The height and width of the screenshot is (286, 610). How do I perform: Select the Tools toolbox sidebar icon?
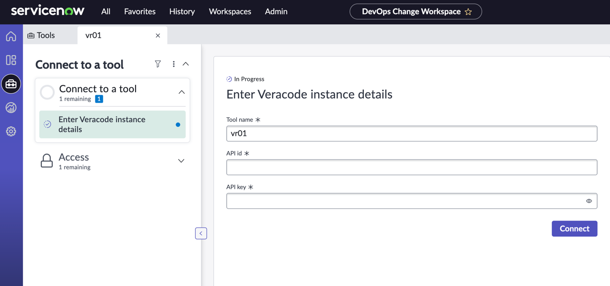(11, 84)
